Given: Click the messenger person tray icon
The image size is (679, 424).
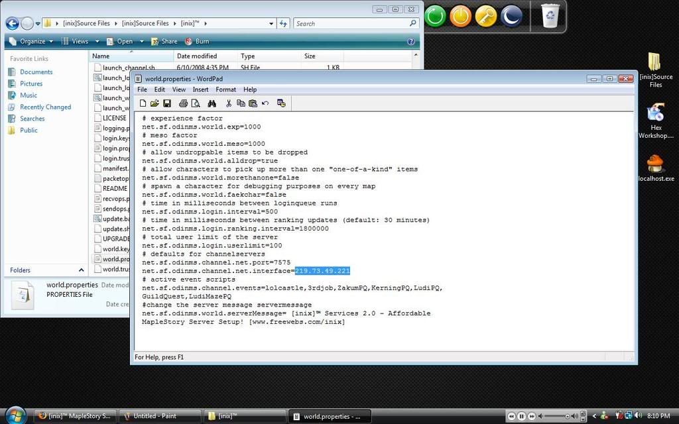Looking at the screenshot, I should [x=604, y=416].
